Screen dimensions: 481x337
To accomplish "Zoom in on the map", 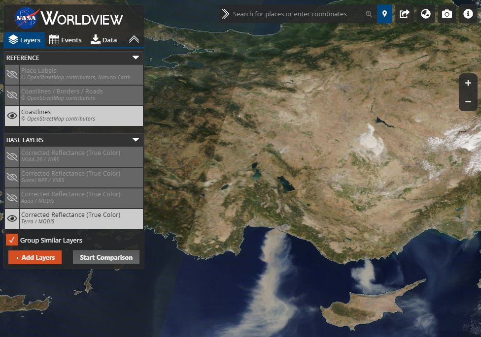I will (468, 83).
